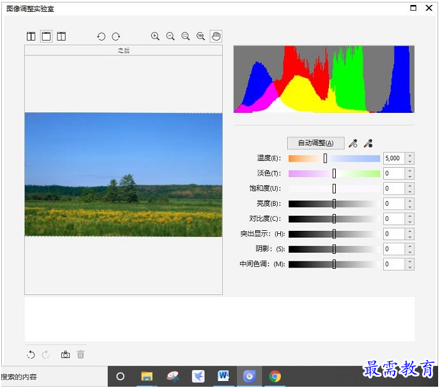Image resolution: width=440 pixels, height=388 pixels.
Task: Open Word from the taskbar
Action: (223, 377)
